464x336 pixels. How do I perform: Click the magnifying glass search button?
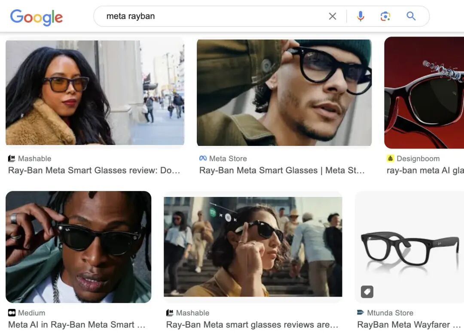tap(411, 16)
